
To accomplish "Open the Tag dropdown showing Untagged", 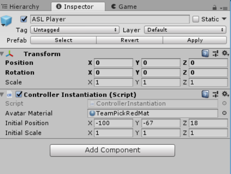I will (75, 30).
